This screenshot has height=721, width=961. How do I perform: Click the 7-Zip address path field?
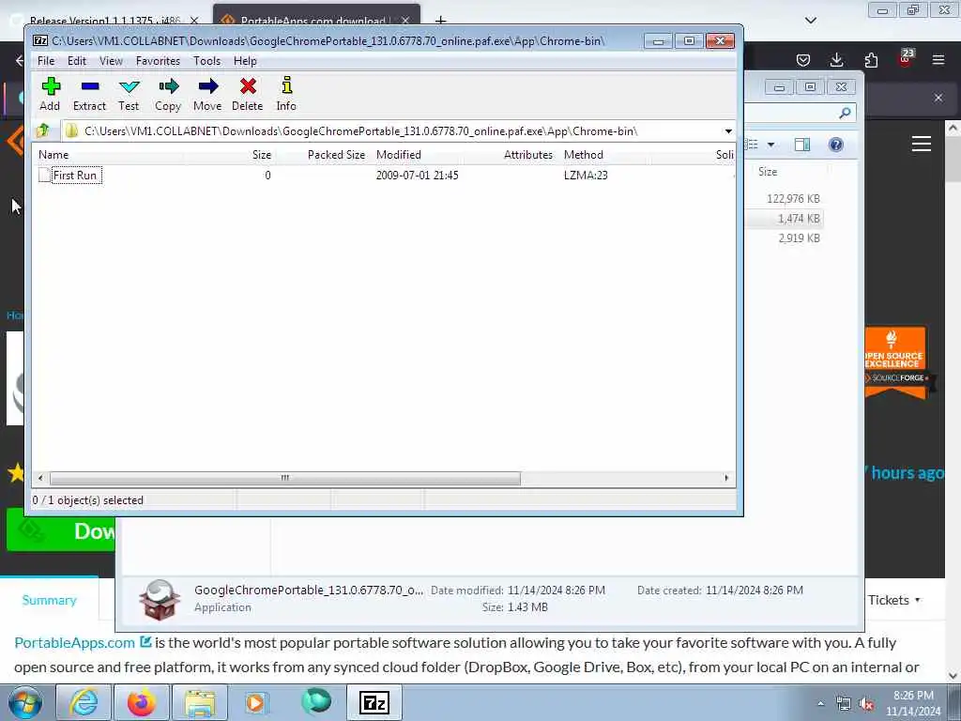[x=392, y=131]
